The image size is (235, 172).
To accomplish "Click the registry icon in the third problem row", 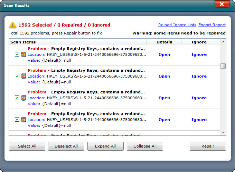I will click(x=23, y=98).
